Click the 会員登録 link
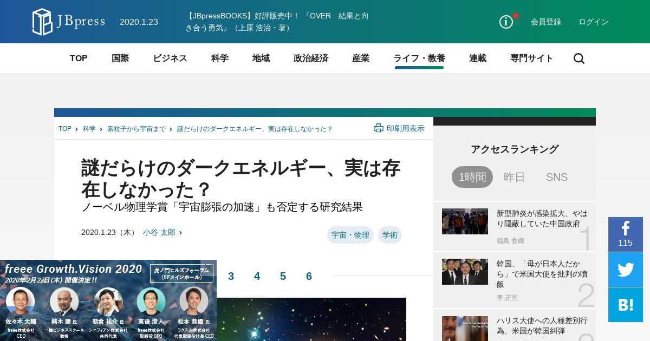The image size is (650, 341). point(546,22)
